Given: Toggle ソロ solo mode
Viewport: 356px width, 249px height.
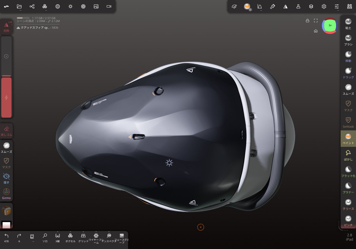Looking at the screenshot, I should coord(45,238).
